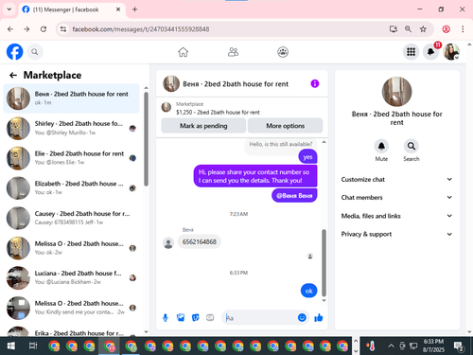
Task: Open Chrome profile avatar icon
Action: click(x=446, y=29)
